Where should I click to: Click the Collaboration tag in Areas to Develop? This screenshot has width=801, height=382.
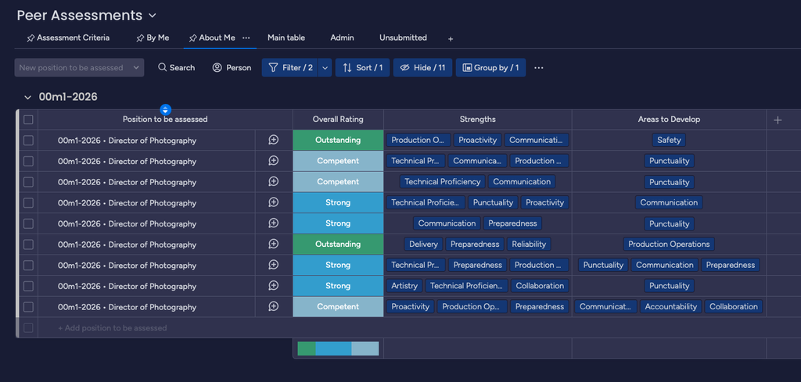[x=734, y=306]
